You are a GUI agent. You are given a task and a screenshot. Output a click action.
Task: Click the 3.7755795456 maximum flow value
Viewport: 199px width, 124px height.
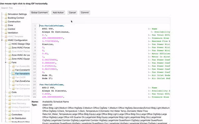click(50, 41)
